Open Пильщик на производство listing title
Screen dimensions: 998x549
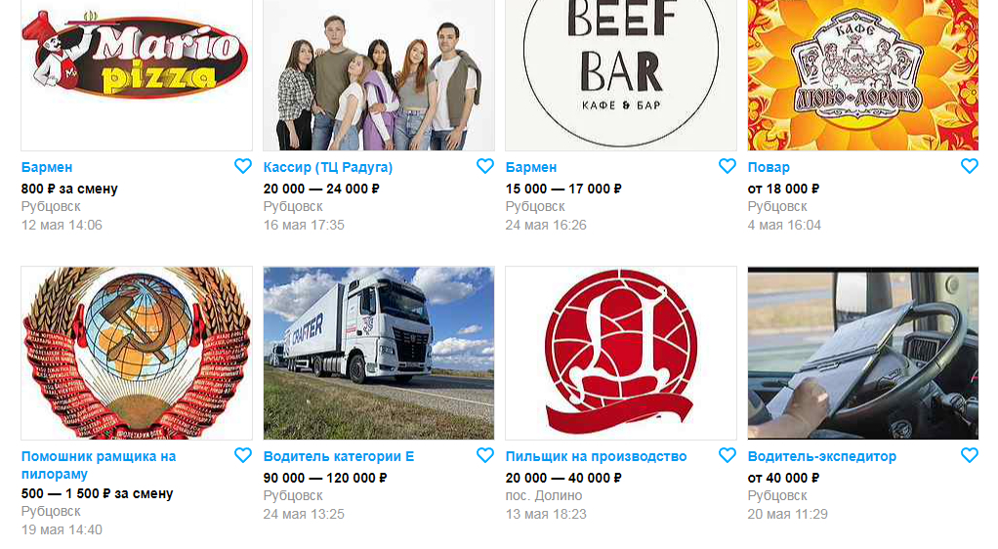pos(596,456)
